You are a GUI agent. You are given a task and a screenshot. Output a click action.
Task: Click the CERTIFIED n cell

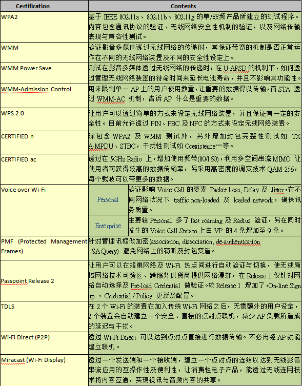click(44, 143)
